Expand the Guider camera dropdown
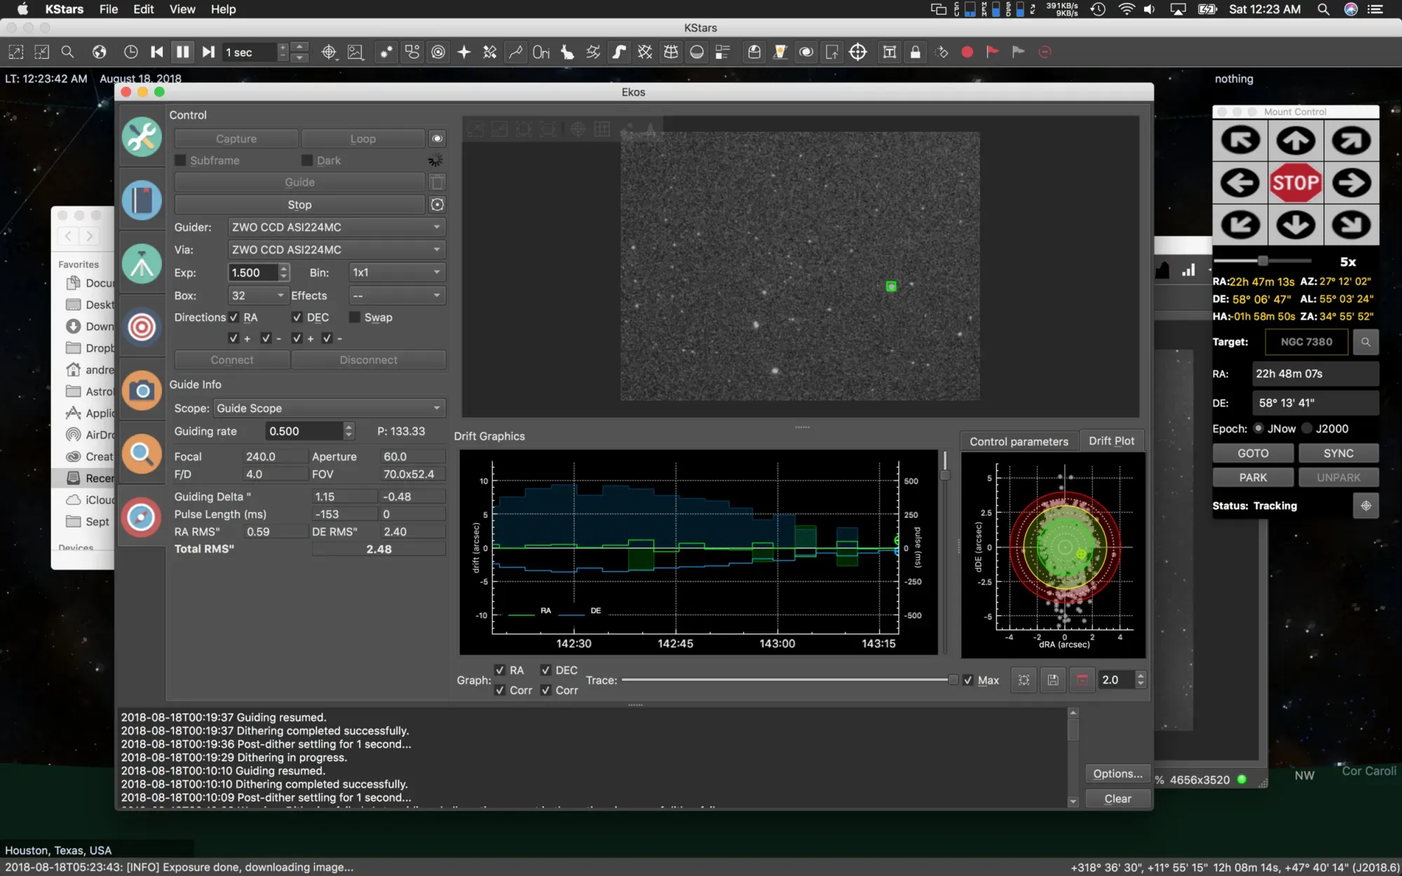Image resolution: width=1402 pixels, height=876 pixels. point(336,227)
